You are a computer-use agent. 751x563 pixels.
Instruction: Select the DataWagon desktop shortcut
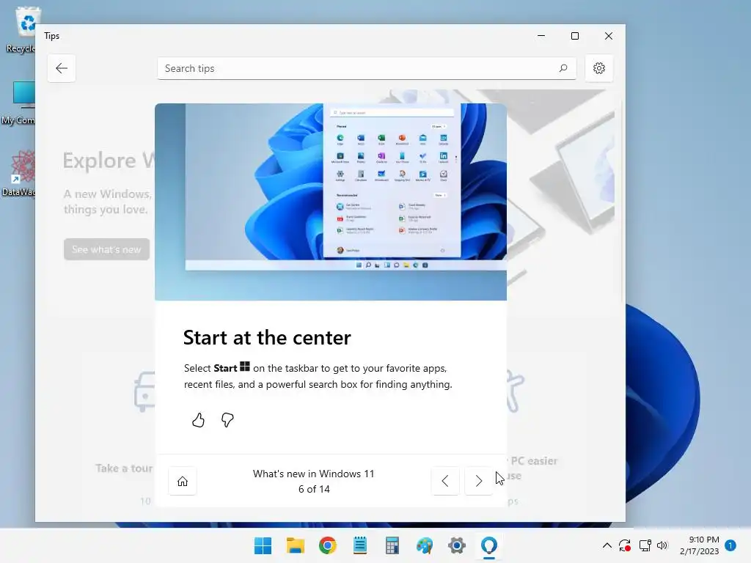(19, 173)
